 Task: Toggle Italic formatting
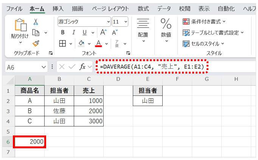pyautogui.click(x=74, y=32)
